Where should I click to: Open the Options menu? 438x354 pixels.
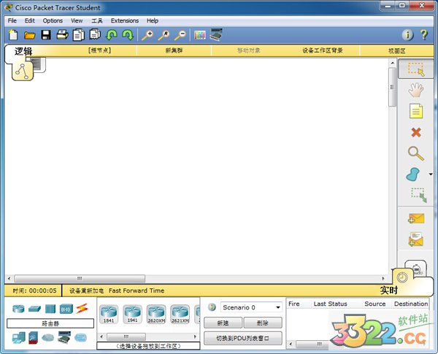pos(53,20)
